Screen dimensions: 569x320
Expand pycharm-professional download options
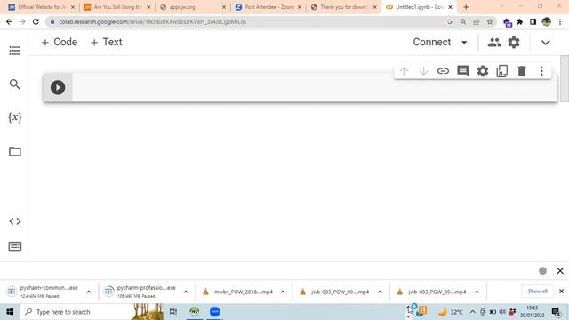point(186,292)
